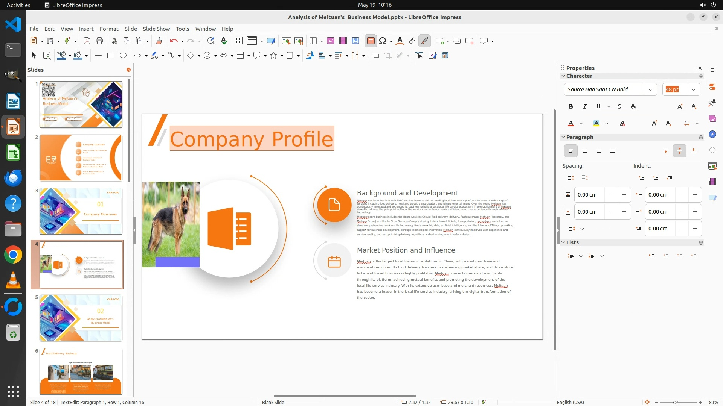The width and height of the screenshot is (723, 406).
Task: Click the Crop Image tool icon
Action: tap(388, 56)
